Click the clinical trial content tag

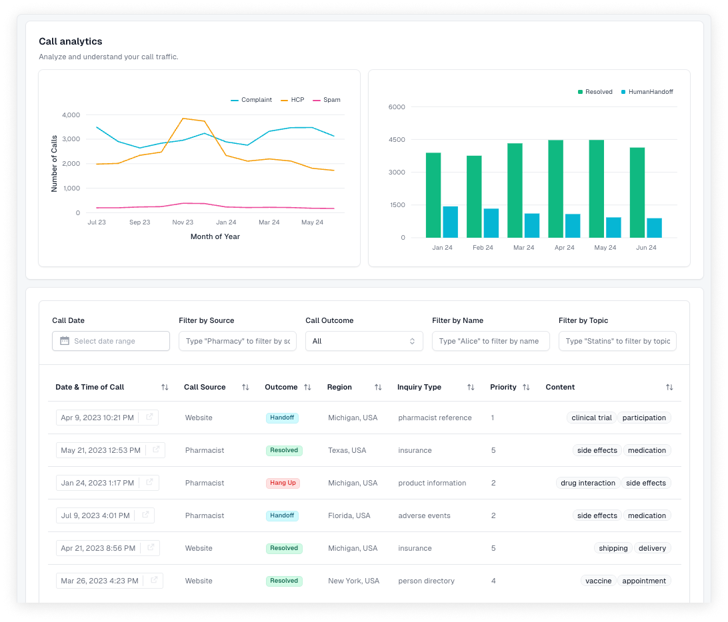[591, 418]
